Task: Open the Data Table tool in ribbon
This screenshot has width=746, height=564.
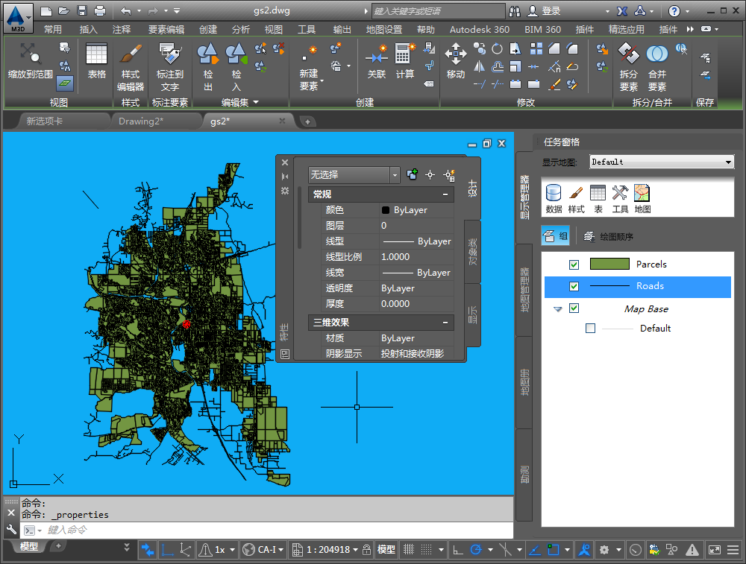Action: (x=96, y=54)
